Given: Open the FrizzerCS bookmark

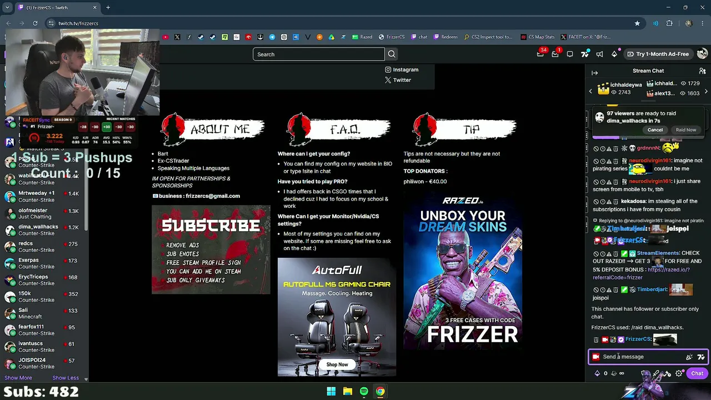Looking at the screenshot, I should coord(392,37).
